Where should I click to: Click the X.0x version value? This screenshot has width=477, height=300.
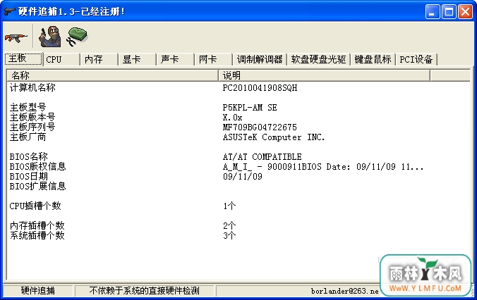coord(232,118)
